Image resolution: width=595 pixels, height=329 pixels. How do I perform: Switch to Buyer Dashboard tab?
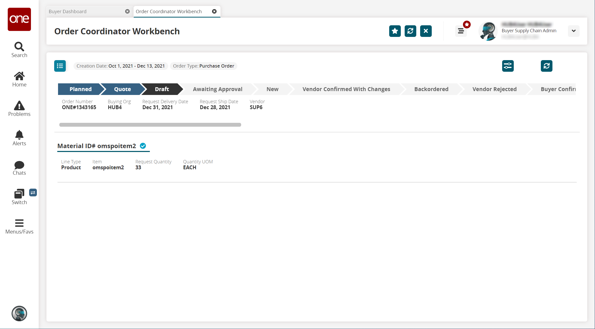point(68,11)
